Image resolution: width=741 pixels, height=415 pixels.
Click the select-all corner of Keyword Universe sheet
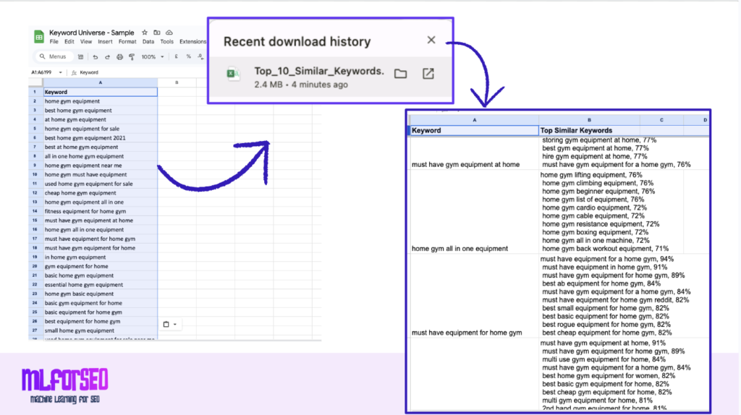pyautogui.click(x=35, y=82)
